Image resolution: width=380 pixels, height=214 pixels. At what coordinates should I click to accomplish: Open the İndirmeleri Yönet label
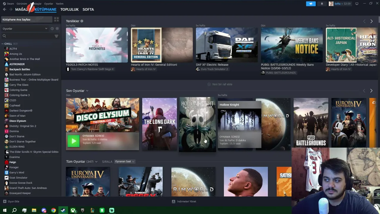[186, 202]
